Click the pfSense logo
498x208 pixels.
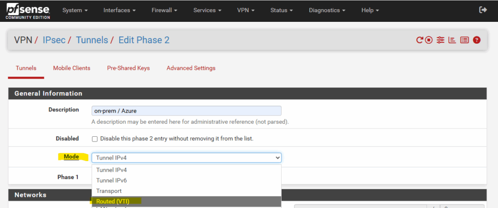click(x=28, y=11)
